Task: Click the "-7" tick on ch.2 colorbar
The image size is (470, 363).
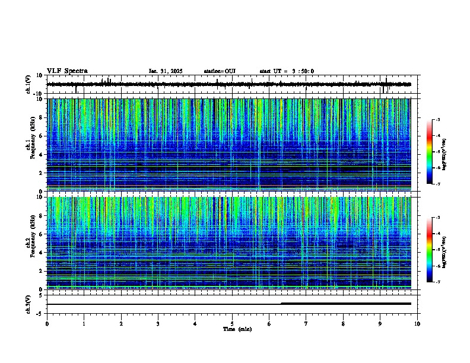Action: pyautogui.click(x=437, y=282)
